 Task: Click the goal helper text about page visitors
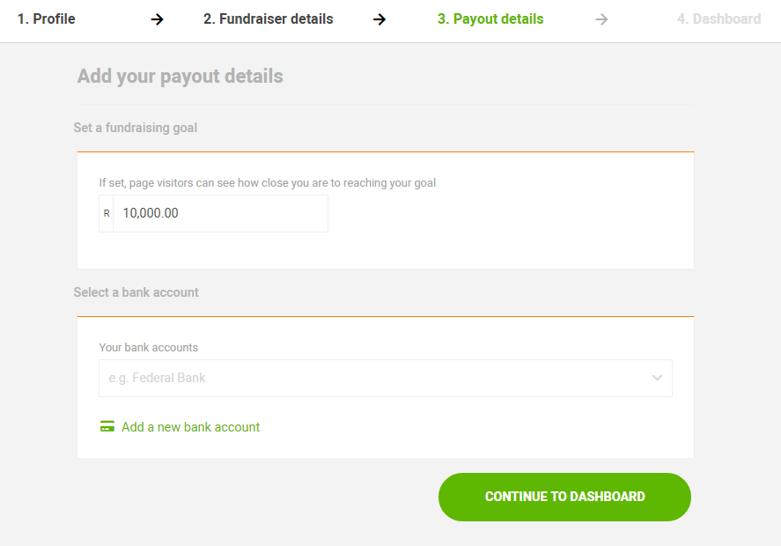[267, 183]
